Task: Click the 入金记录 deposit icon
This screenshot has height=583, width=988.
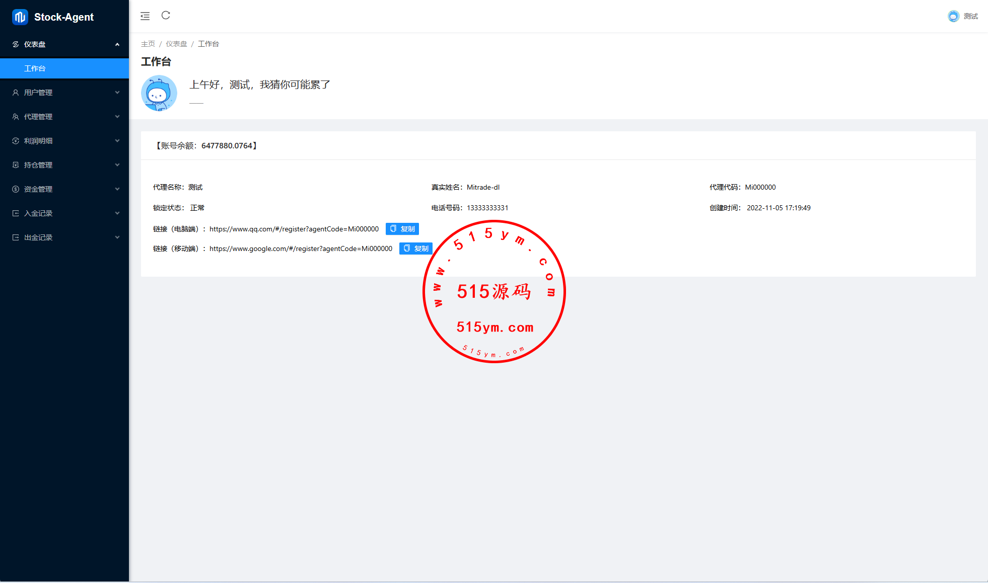Action: pyautogui.click(x=16, y=213)
